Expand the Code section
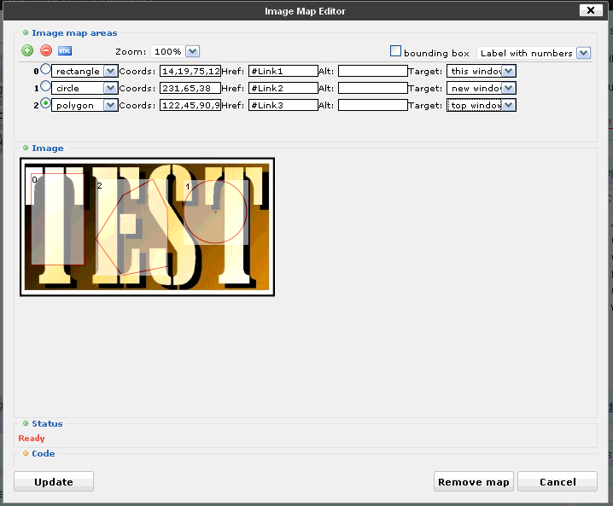Image resolution: width=613 pixels, height=506 pixels. 39,454
